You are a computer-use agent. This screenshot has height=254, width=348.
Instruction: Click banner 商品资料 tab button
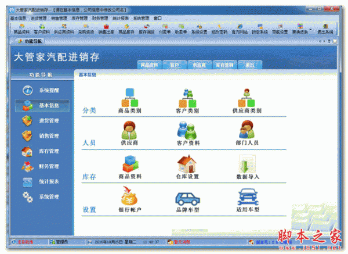(x=150, y=65)
